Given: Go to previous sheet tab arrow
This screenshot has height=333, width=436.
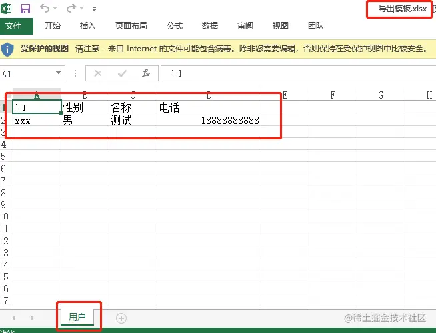Looking at the screenshot, I should point(13,318).
